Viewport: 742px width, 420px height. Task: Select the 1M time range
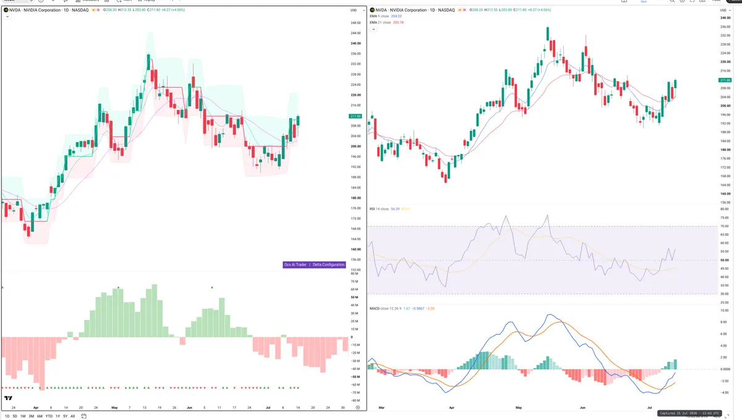[x=23, y=416]
